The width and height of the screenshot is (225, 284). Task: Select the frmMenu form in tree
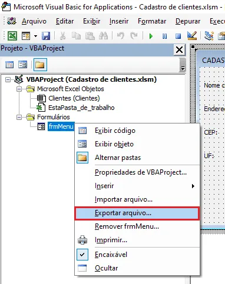click(61, 126)
